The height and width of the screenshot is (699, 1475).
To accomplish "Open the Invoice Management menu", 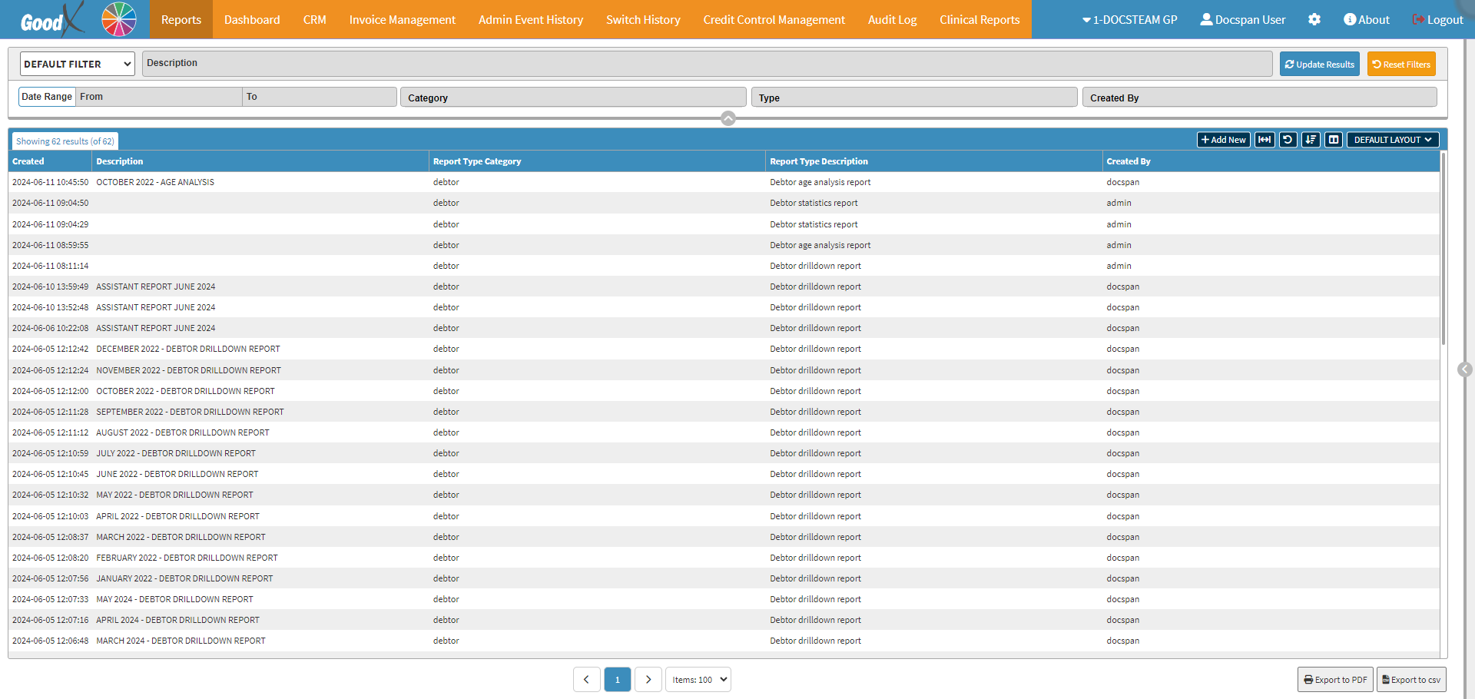I will tap(402, 20).
